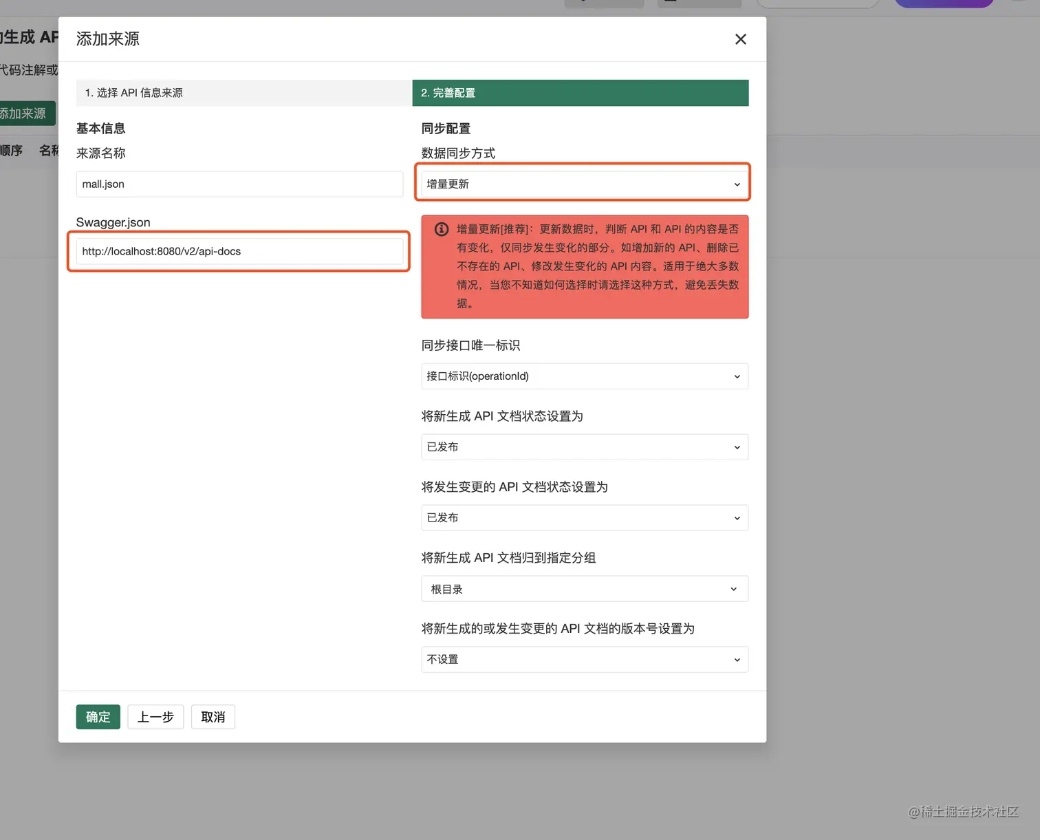Click the info icon in the red notice

click(442, 229)
